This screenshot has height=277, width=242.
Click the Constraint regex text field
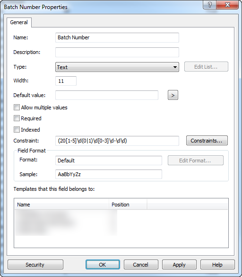click(x=117, y=141)
